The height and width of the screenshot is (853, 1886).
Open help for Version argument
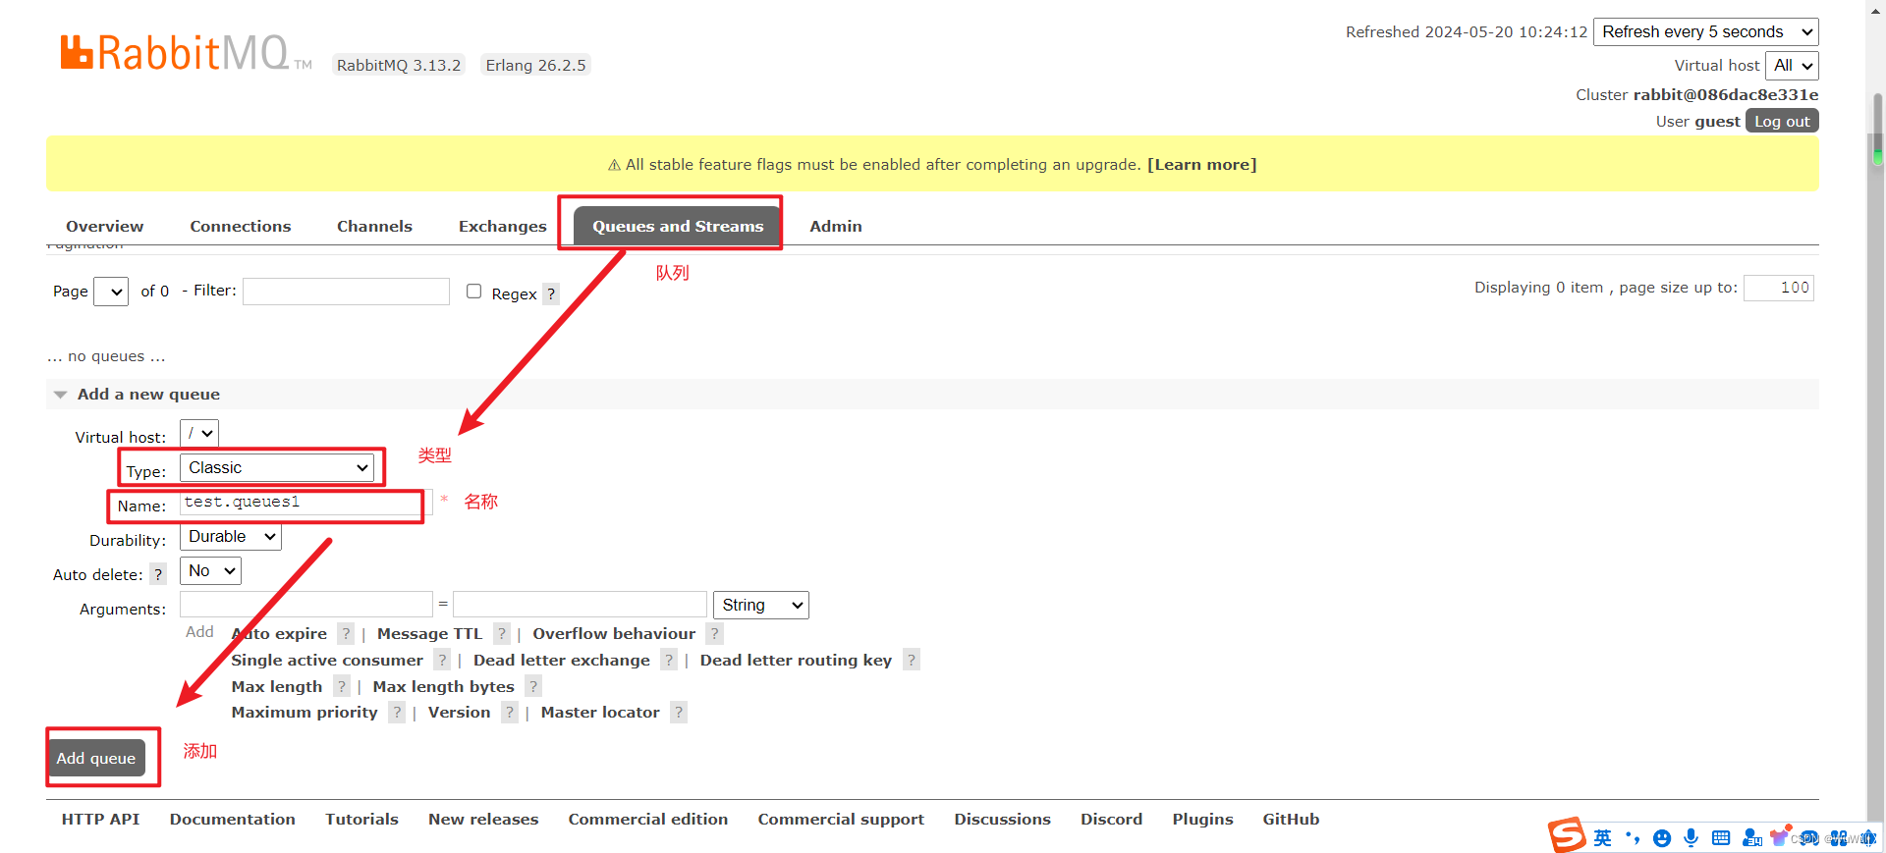[510, 712]
